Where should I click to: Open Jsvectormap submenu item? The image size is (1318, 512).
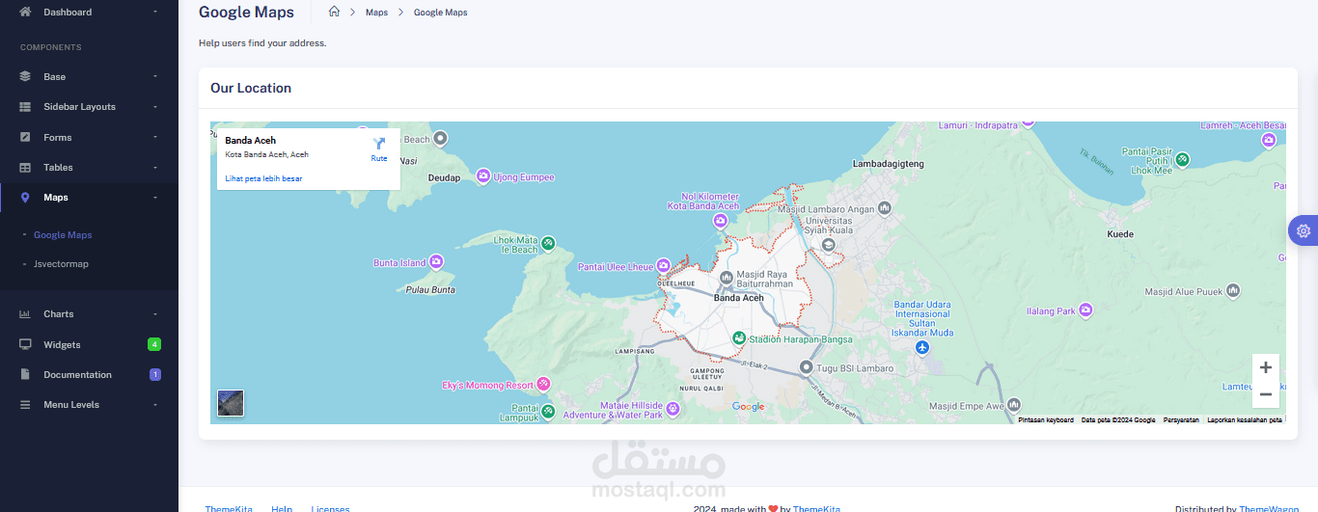coord(61,264)
